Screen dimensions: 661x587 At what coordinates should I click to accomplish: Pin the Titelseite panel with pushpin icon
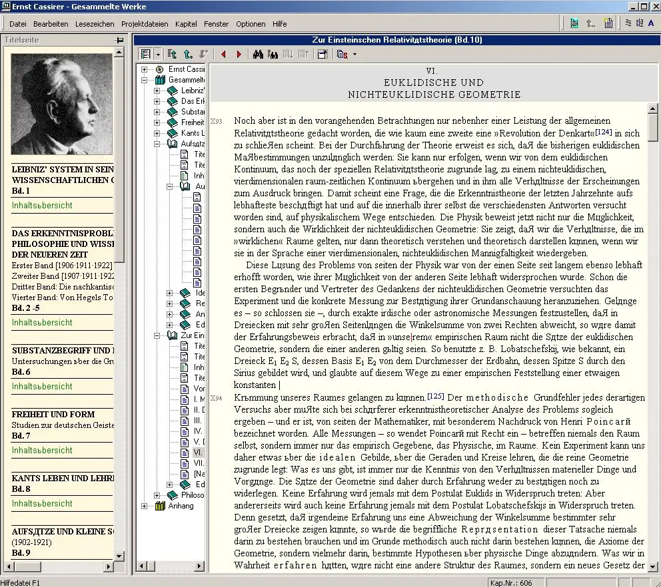point(119,40)
